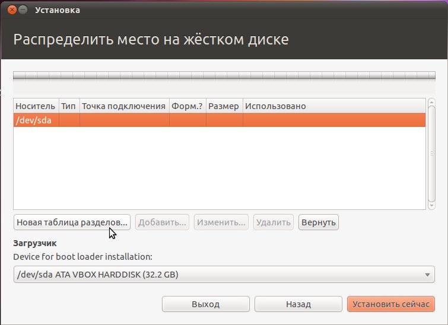
Task: Exit the installer with Выход
Action: (206, 304)
